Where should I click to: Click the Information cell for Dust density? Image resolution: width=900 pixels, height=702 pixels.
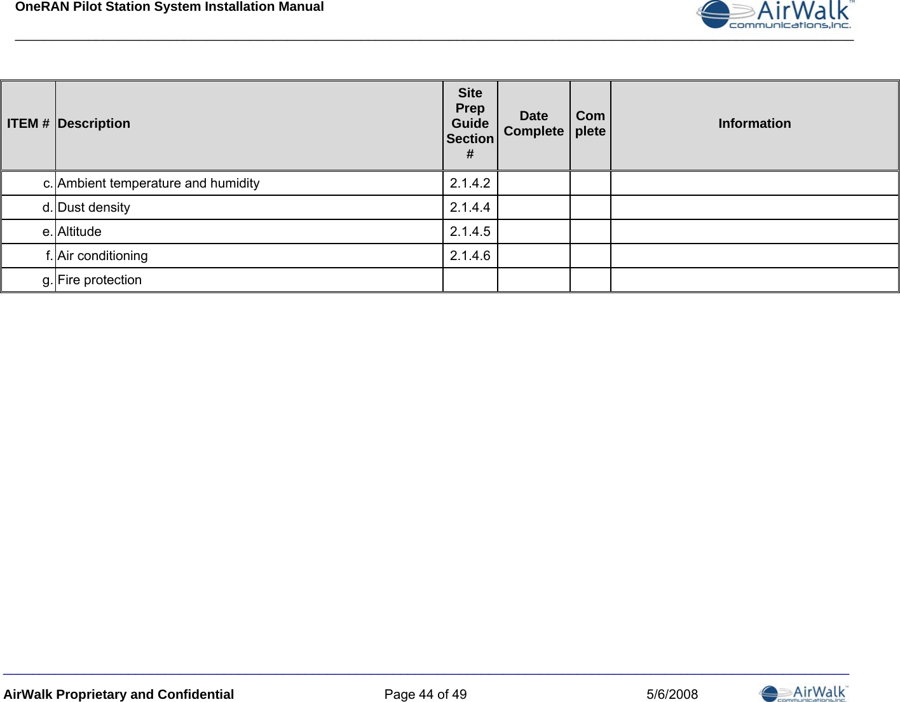pos(754,207)
